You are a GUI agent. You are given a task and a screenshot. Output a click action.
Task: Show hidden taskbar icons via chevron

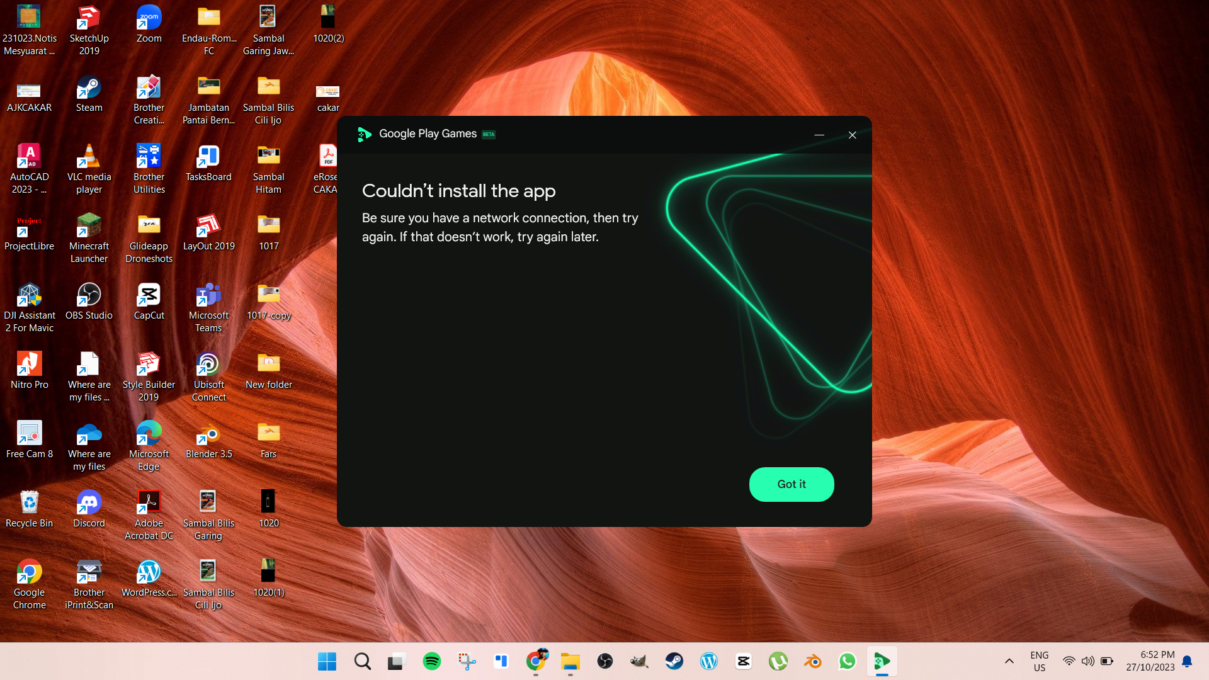pyautogui.click(x=1010, y=661)
